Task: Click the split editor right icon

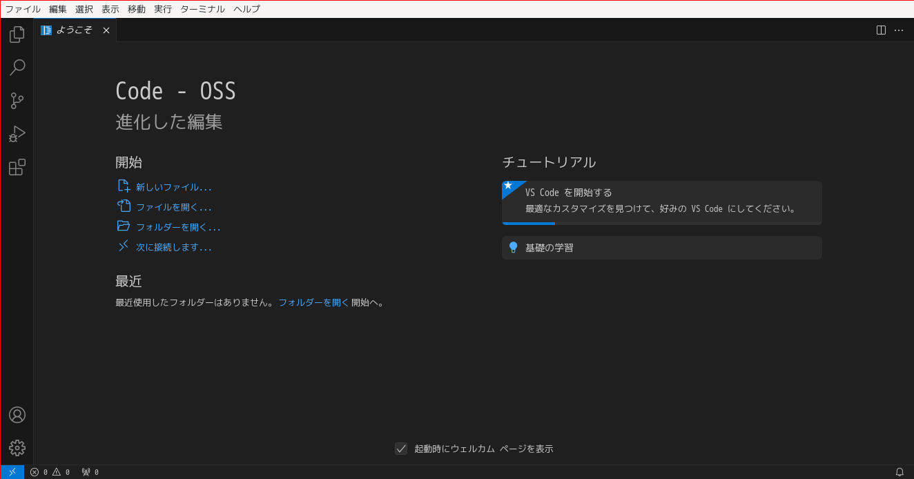Action: 881,30
